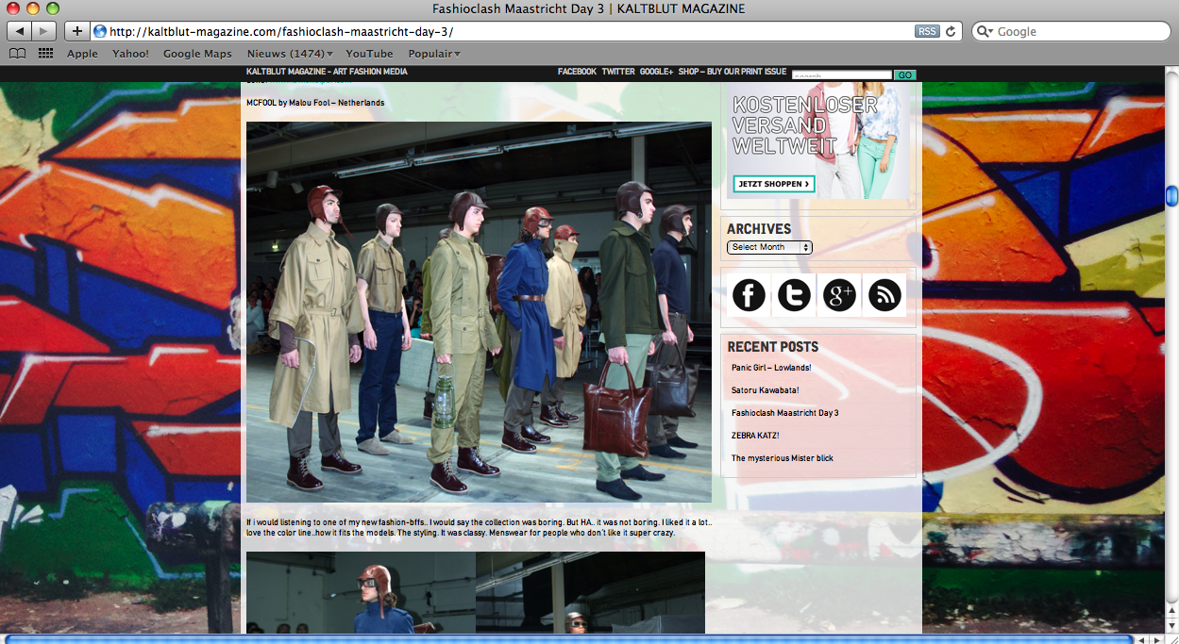Open the Google+ round social icon
This screenshot has height=644, width=1179.
pos(839,295)
